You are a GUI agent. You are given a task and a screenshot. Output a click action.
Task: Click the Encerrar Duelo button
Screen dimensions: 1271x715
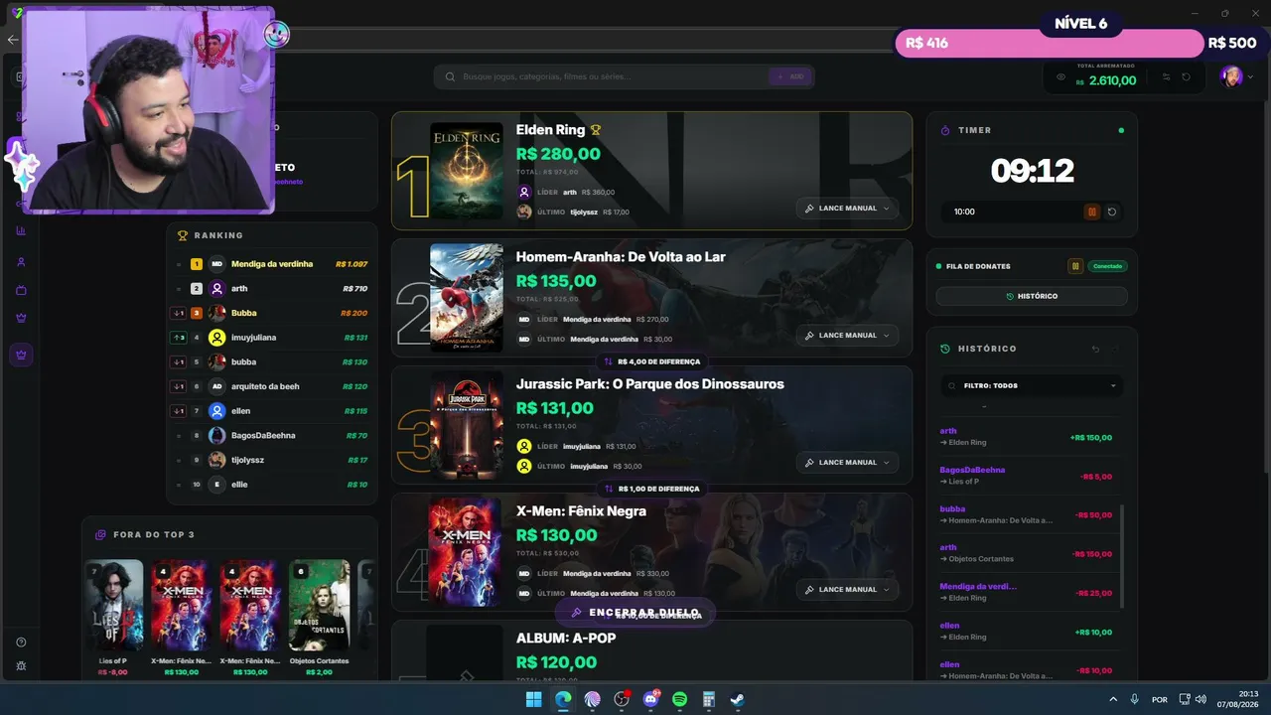(x=635, y=613)
